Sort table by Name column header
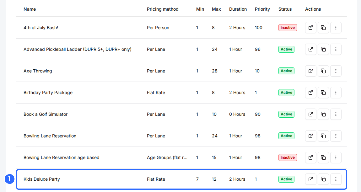The width and height of the screenshot is (361, 192). pos(30,9)
